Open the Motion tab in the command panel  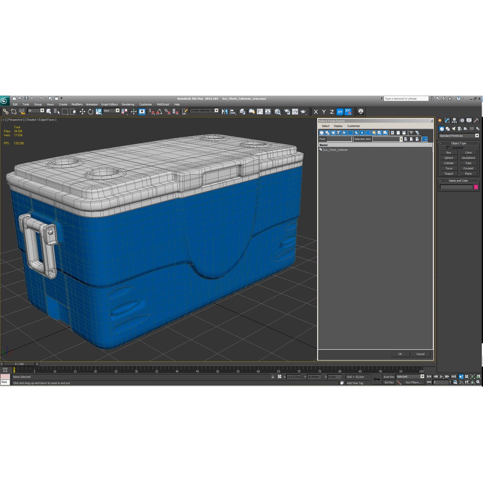coord(462,120)
